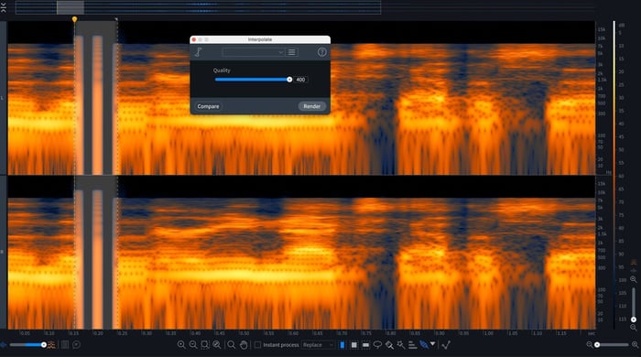
Task: Click Render in the Interpolate dialog
Action: click(x=312, y=106)
